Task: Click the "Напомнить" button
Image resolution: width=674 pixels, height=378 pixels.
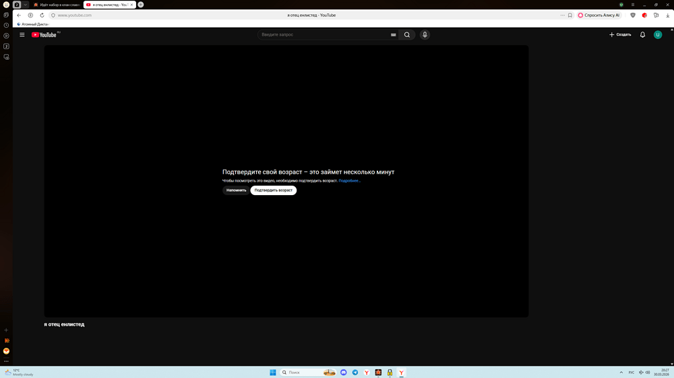Action: pos(236,190)
